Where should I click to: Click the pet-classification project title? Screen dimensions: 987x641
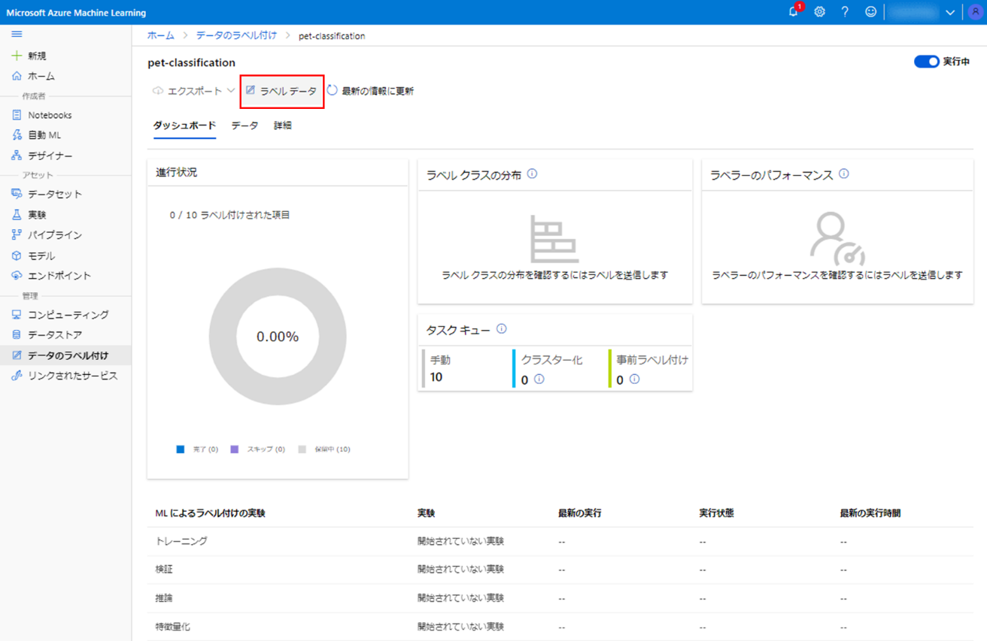click(191, 62)
